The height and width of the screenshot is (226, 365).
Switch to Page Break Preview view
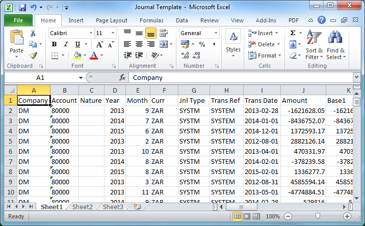point(256,216)
